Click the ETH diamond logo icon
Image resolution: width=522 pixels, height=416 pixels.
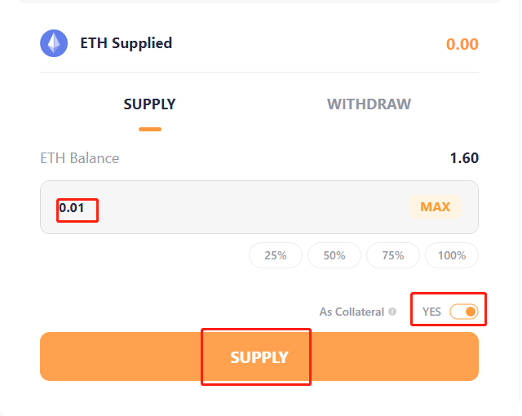click(54, 43)
